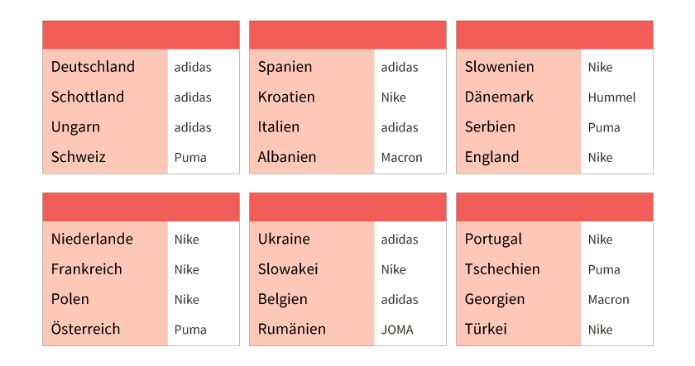Click red header above Portugal group

click(x=554, y=207)
